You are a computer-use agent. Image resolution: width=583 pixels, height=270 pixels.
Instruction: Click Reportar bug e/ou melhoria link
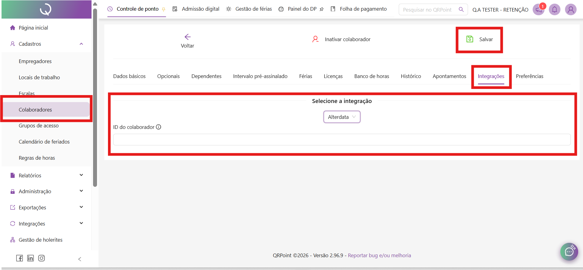pos(379,255)
